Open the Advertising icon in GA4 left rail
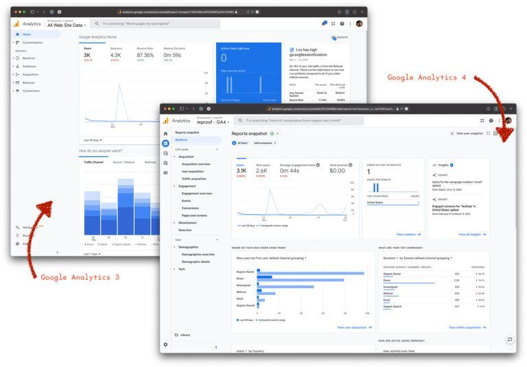This screenshot has width=527, height=367. click(165, 163)
